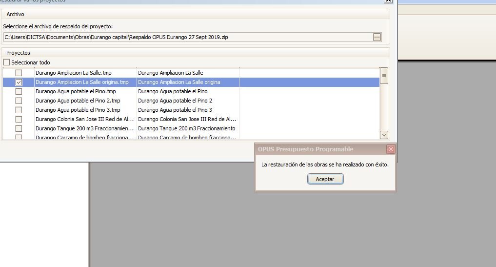Select the Durango Agua potable el Pino.tmp row
The image size is (496, 267).
pos(76,91)
